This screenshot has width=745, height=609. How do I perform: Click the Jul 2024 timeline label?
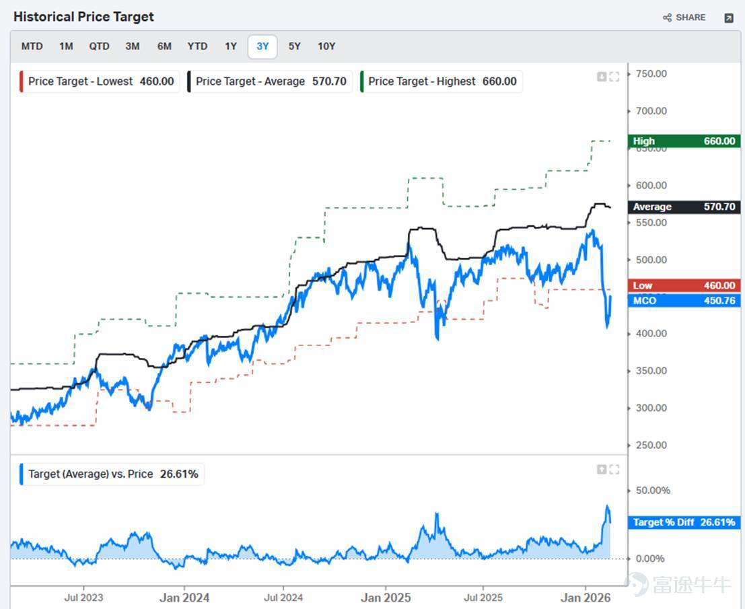click(x=283, y=598)
